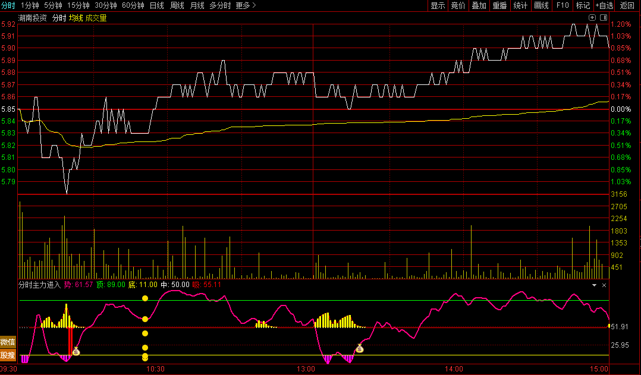The height and width of the screenshot is (375, 641).
Task: Click the 微信 side button
Action: click(8, 342)
